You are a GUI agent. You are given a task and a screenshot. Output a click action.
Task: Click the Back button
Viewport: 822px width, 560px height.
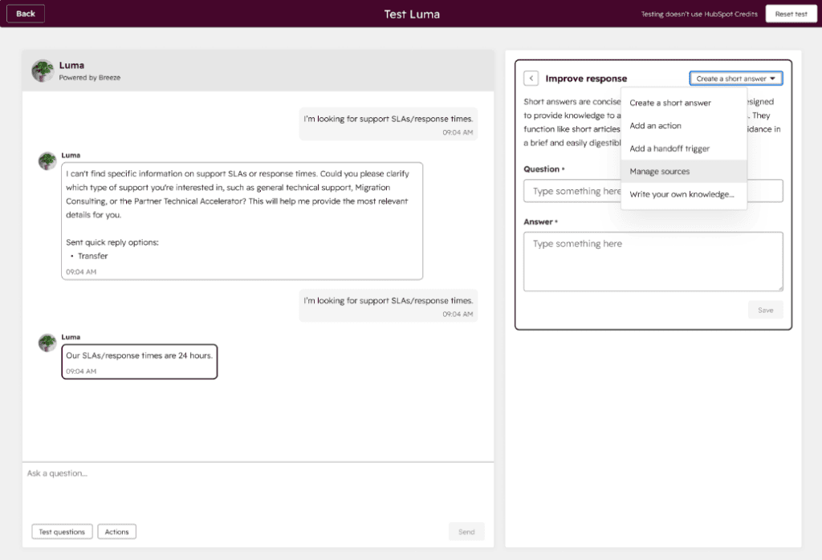(x=25, y=14)
